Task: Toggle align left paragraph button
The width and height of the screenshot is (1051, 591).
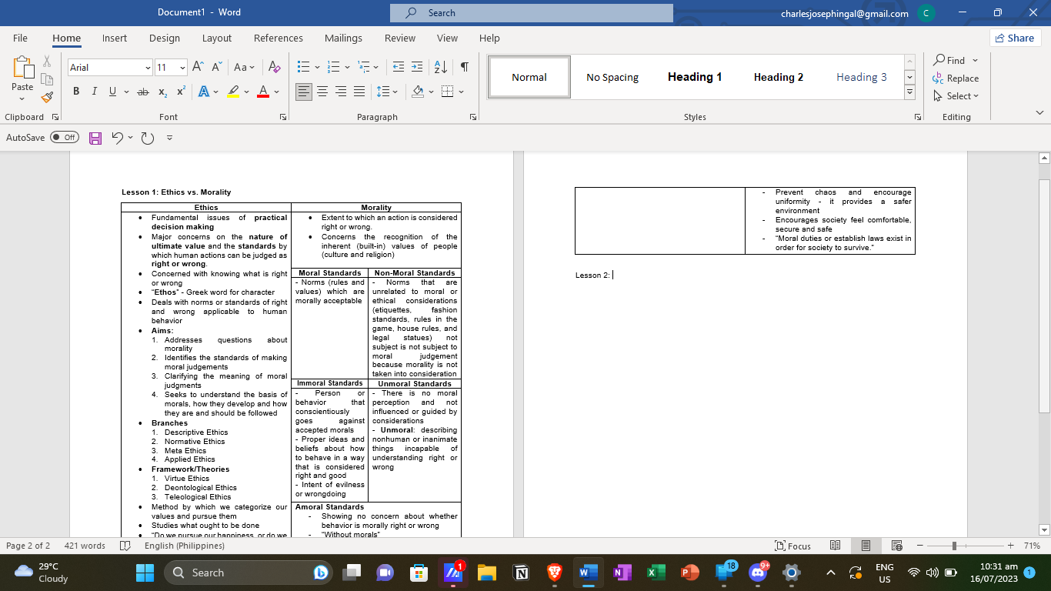Action: coord(304,92)
